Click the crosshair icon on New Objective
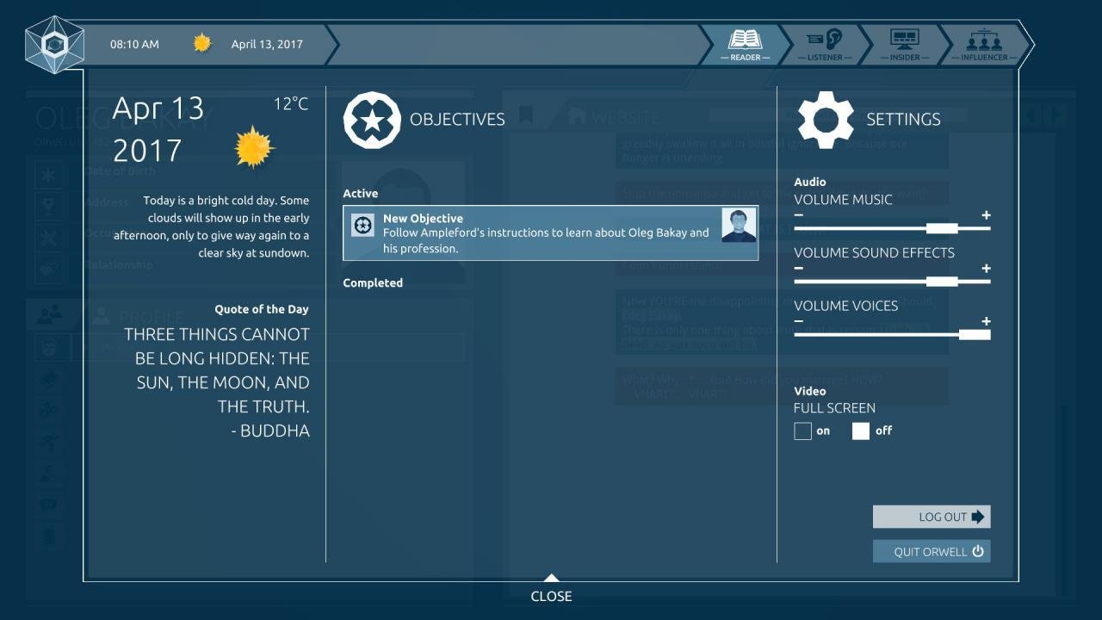This screenshot has height=620, width=1102. (363, 225)
